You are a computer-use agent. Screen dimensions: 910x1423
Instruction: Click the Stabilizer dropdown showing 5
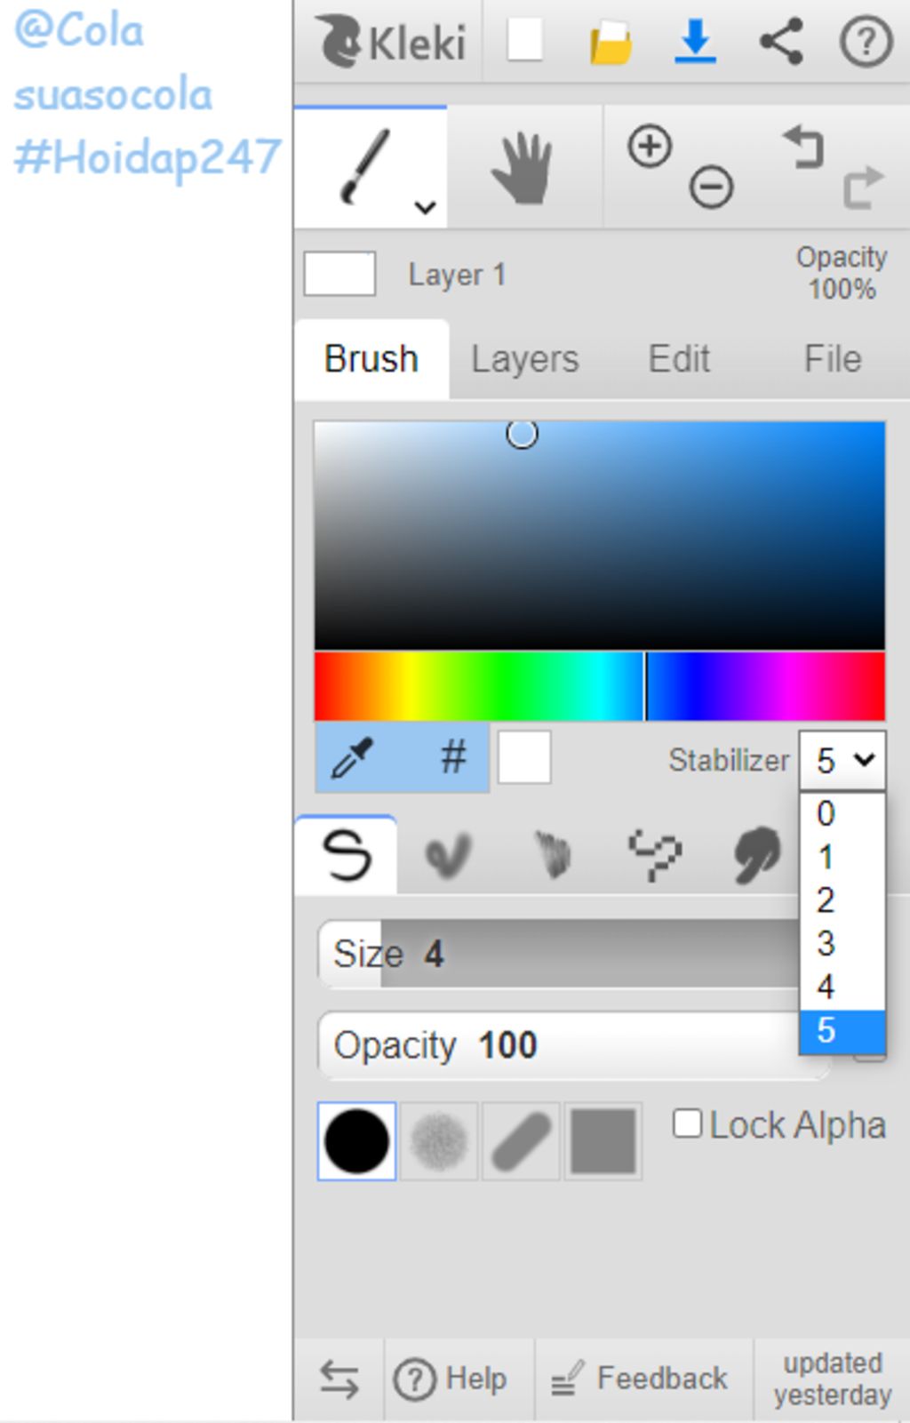point(842,761)
